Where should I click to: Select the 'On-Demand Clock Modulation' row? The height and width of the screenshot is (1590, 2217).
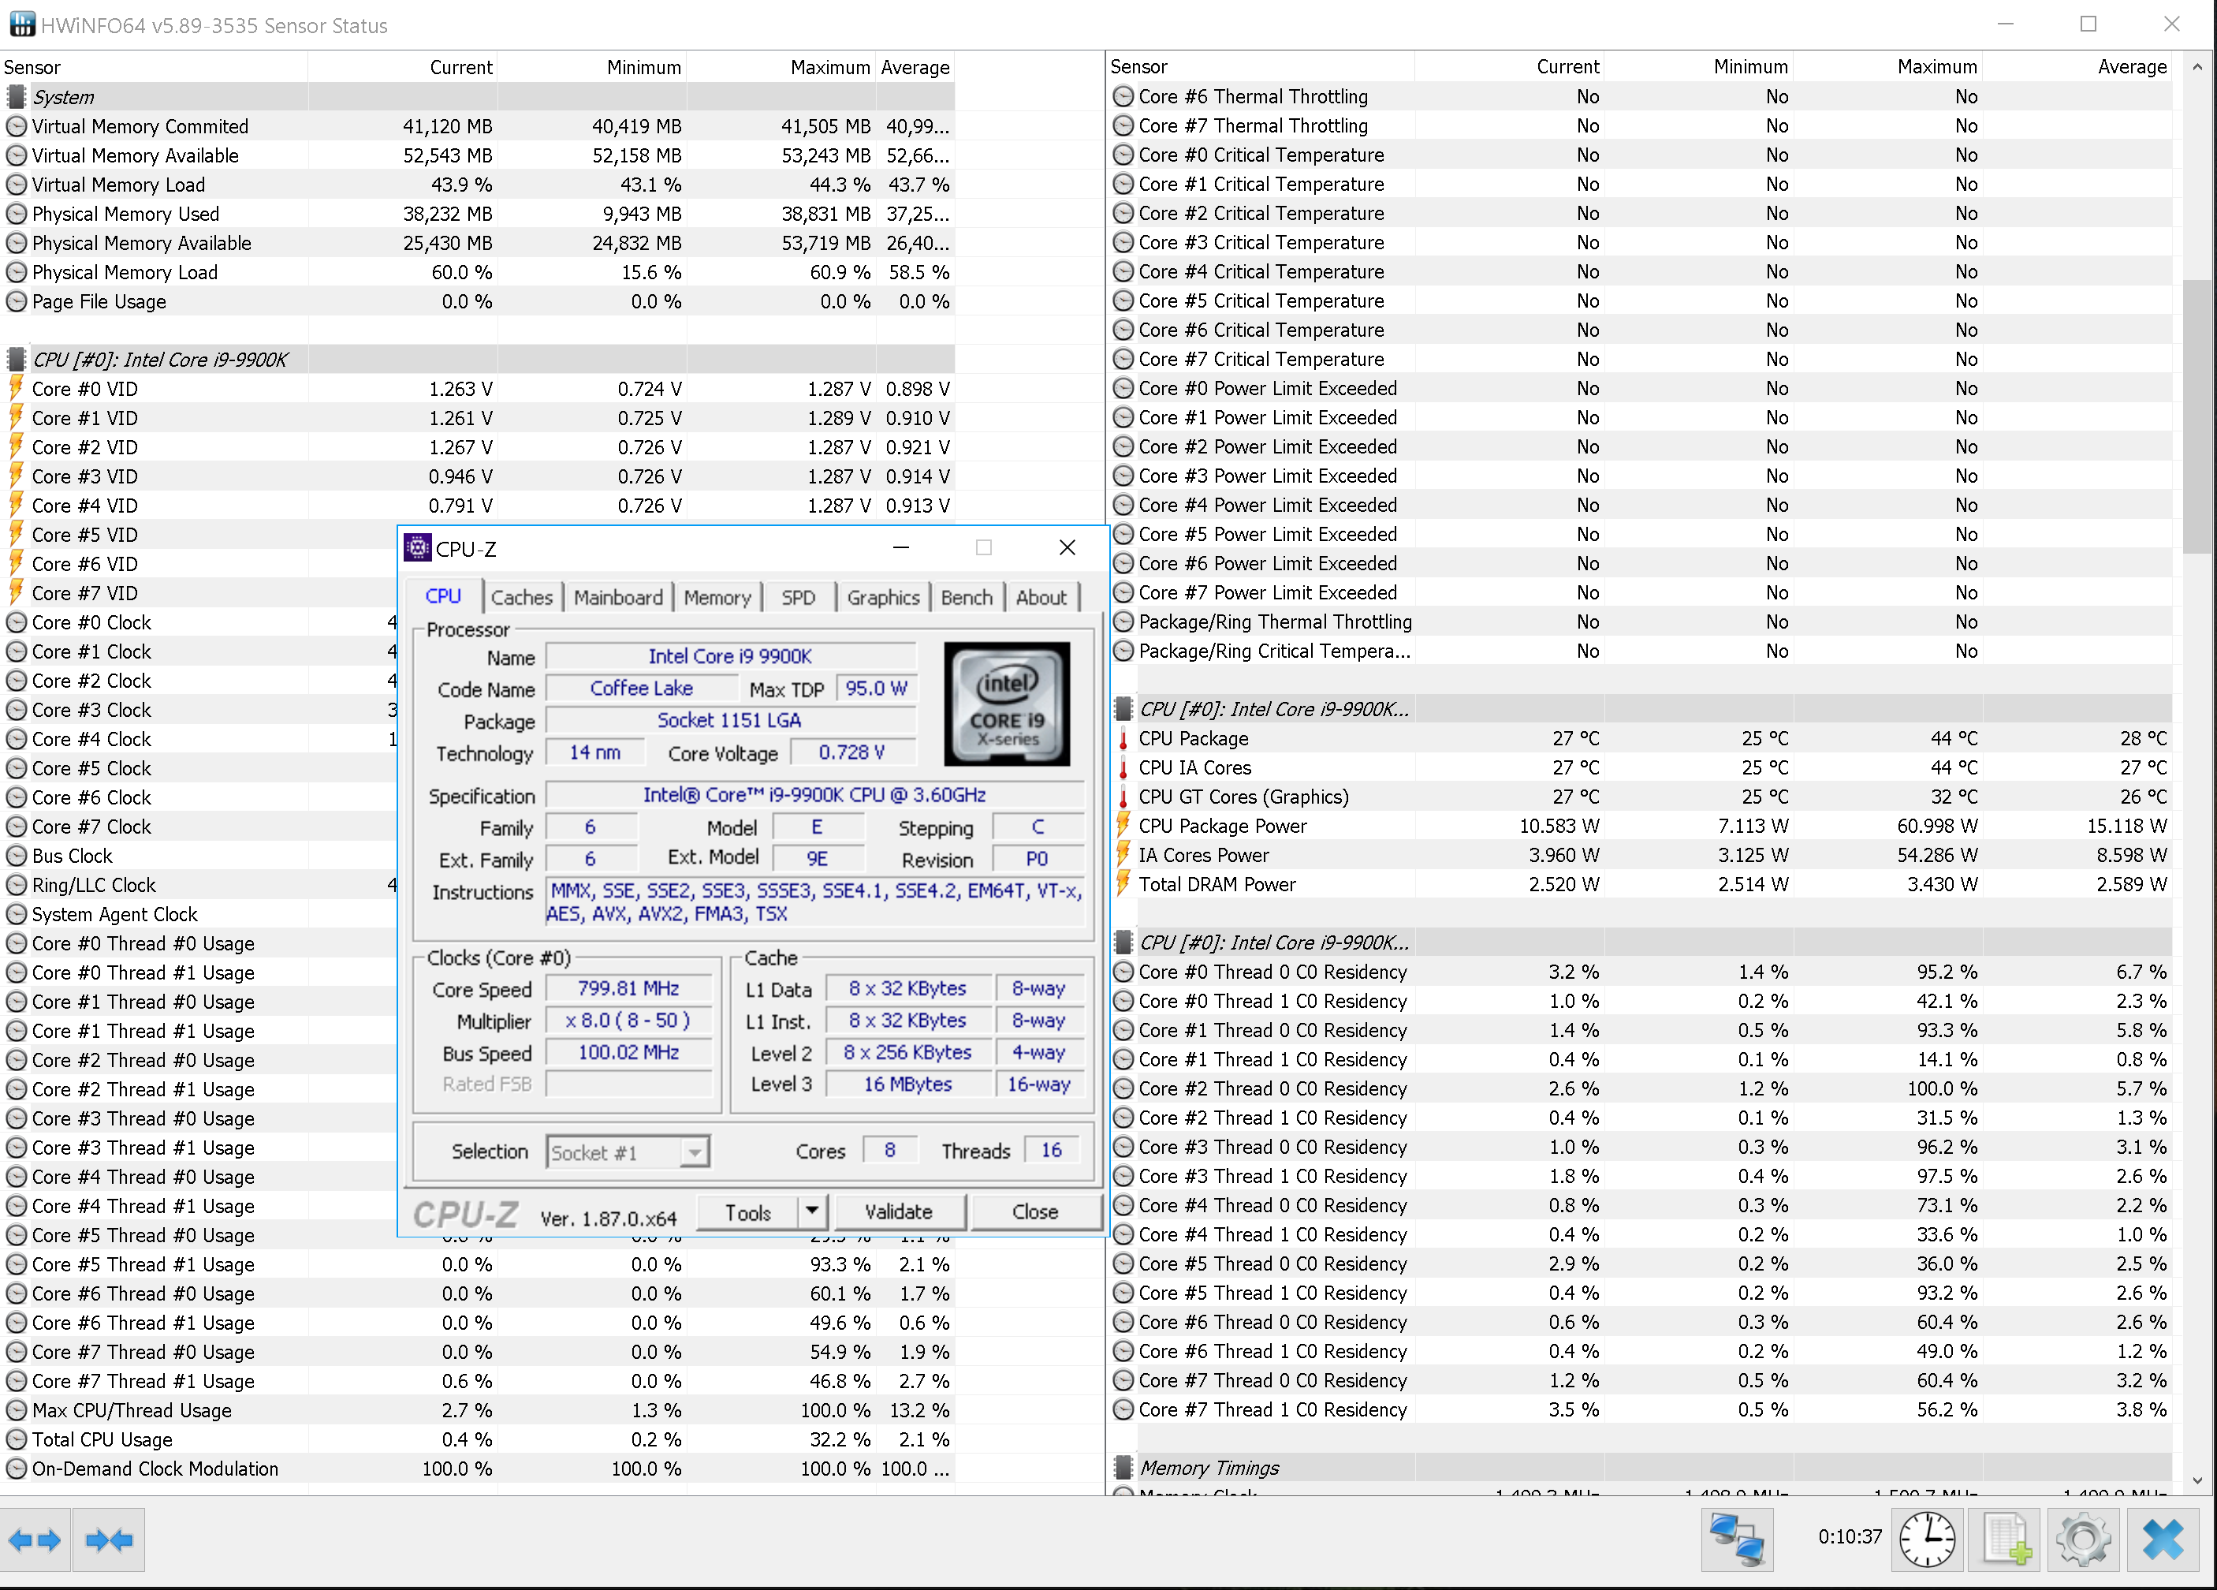click(477, 1469)
